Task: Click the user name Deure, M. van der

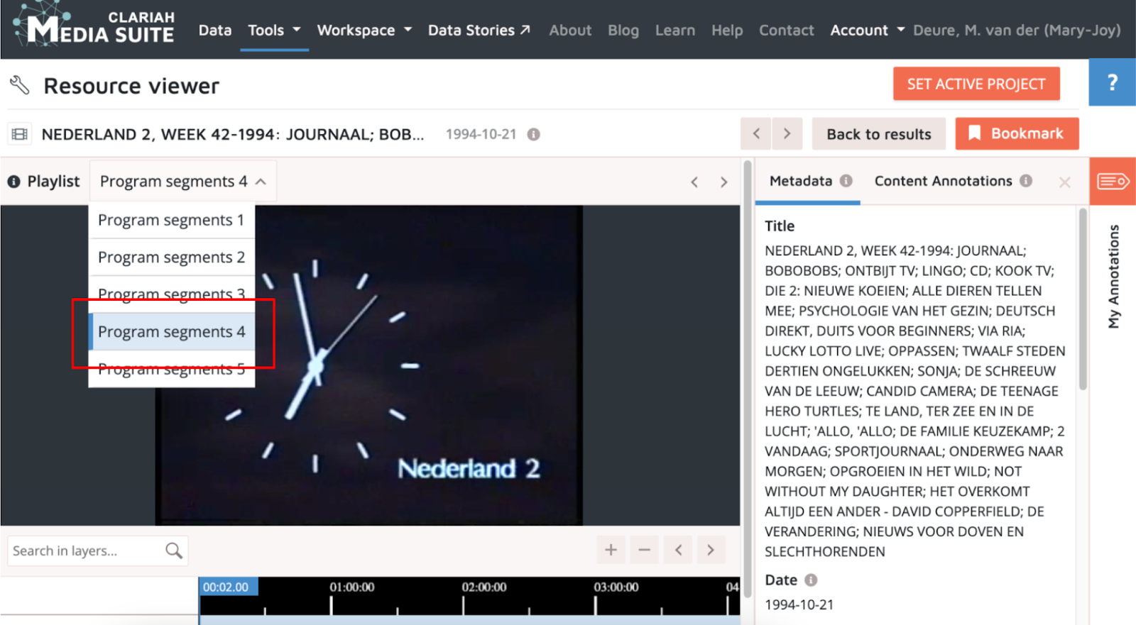Action: click(x=1017, y=30)
